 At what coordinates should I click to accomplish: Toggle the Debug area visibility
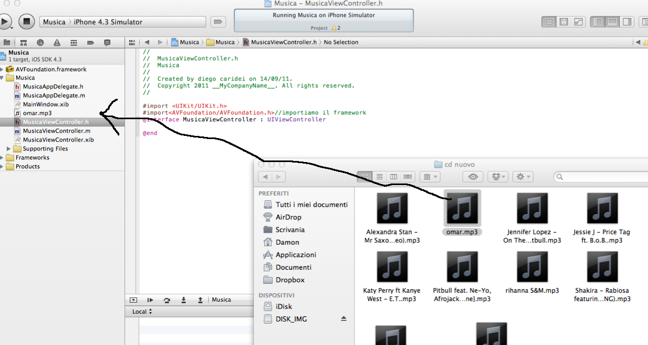(612, 22)
